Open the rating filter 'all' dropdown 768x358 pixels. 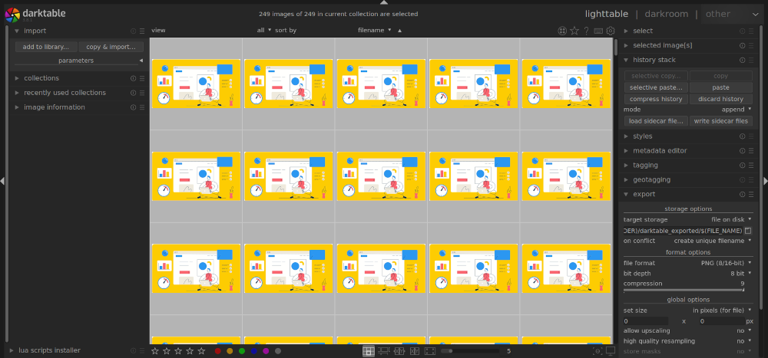264,31
